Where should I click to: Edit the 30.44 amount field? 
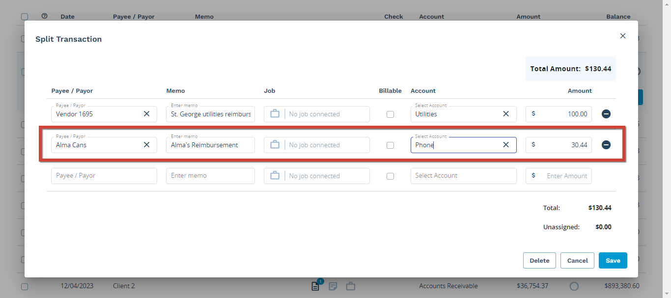point(559,145)
